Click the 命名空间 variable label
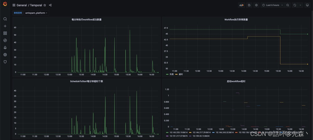Screen dimensions: 313x140 click(18, 13)
